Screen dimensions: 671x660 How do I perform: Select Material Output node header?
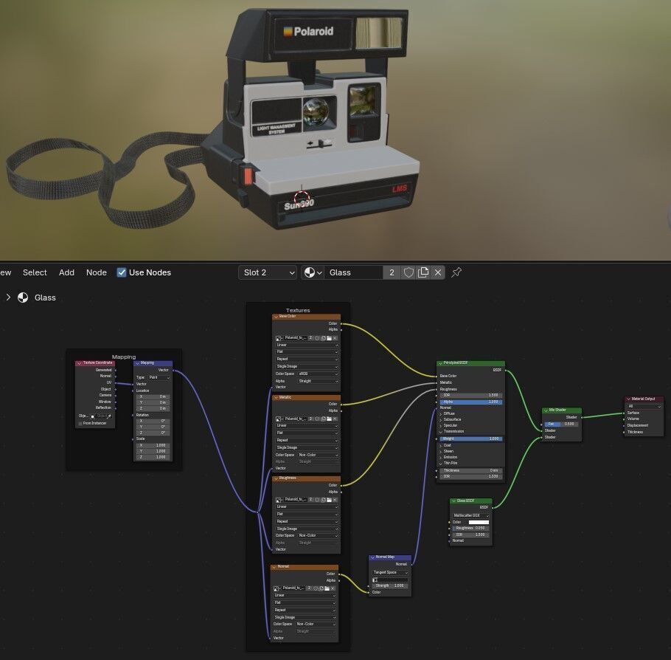tap(644, 399)
